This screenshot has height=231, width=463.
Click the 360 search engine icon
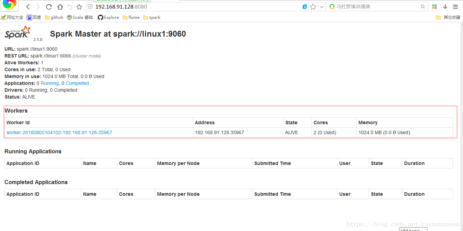coord(332,7)
